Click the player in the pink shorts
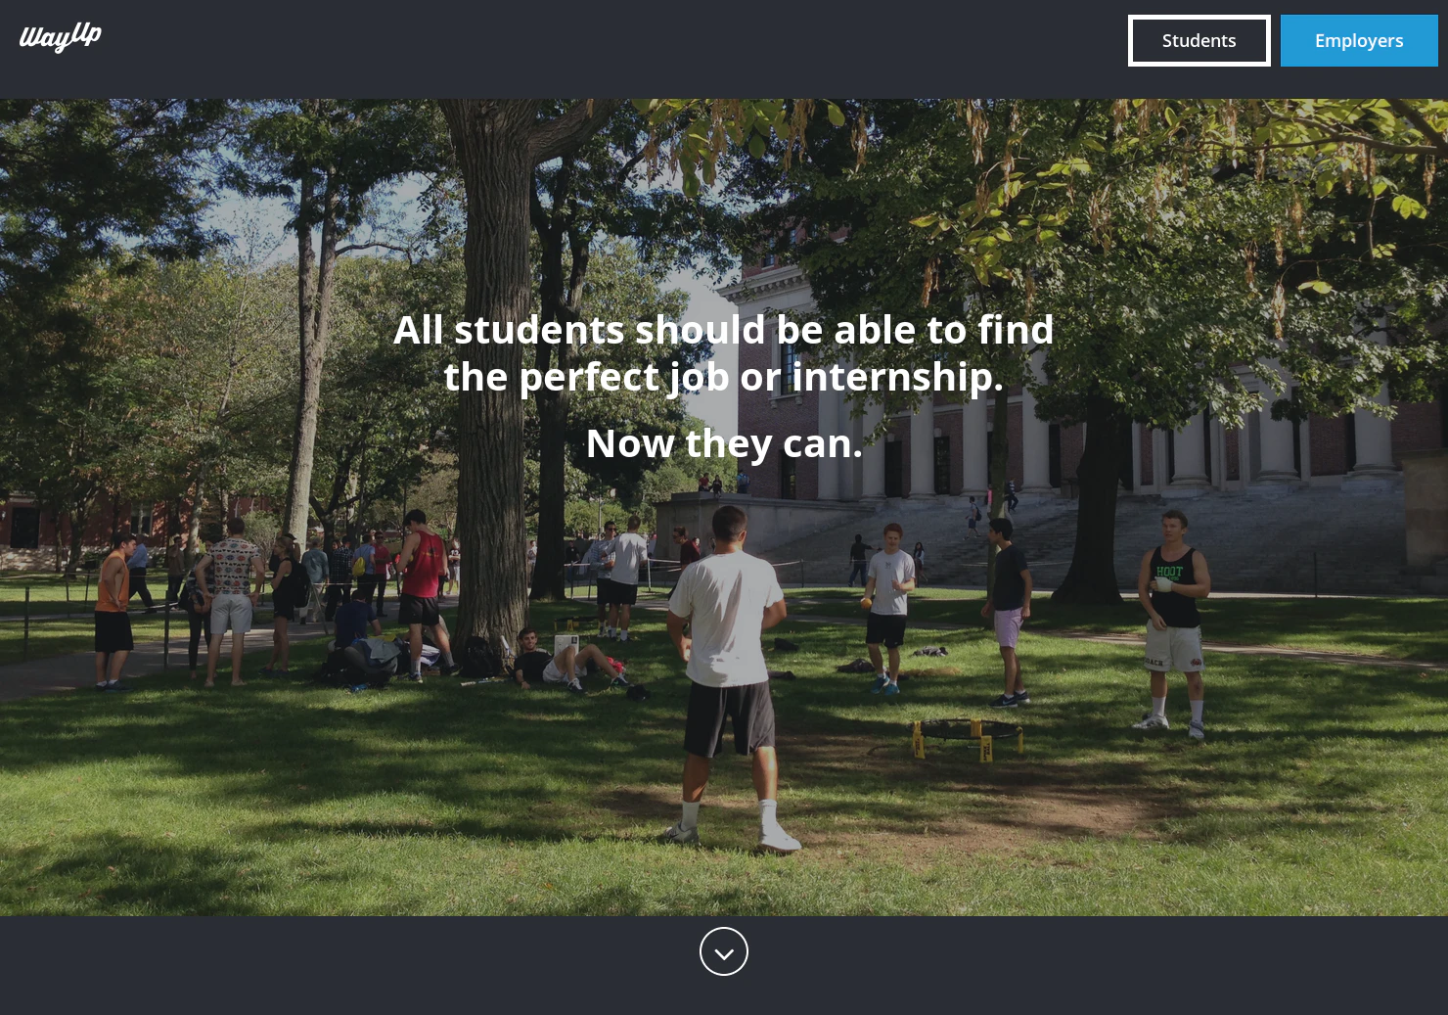Viewport: 1448px width, 1015px height. tap(1008, 612)
